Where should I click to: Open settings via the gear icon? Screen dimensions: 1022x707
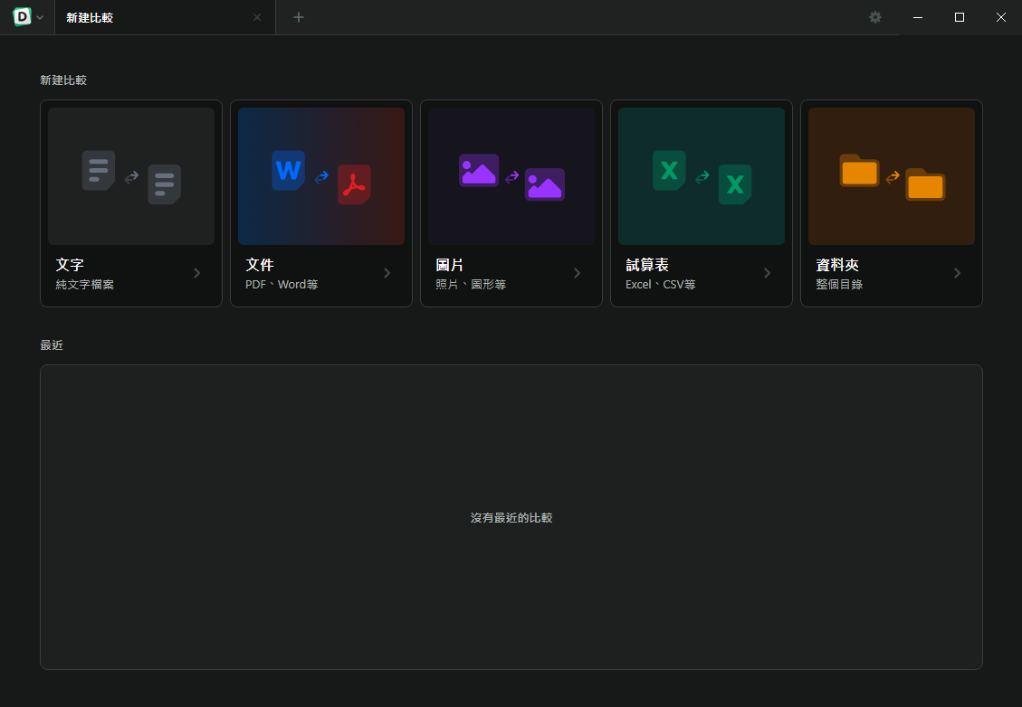tap(875, 17)
